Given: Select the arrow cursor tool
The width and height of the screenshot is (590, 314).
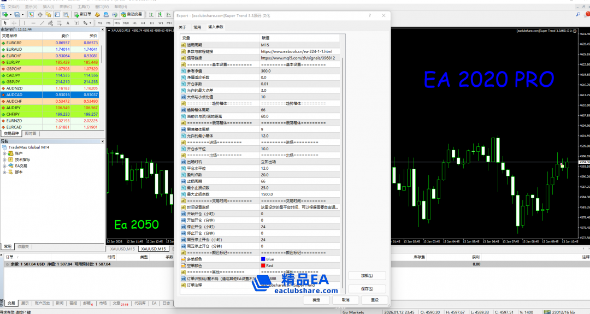Looking at the screenshot, I should [5, 23].
